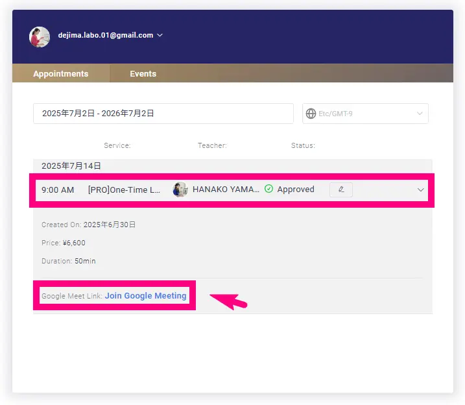Click the HANAKO YAMA teacher avatar
The height and width of the screenshot is (405, 465).
coord(180,190)
